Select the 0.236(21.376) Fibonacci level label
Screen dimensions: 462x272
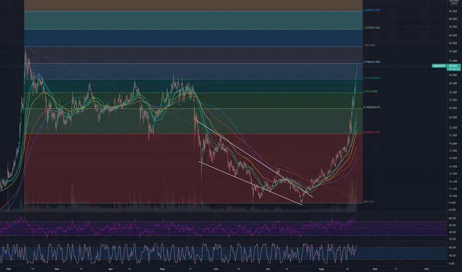click(x=372, y=133)
